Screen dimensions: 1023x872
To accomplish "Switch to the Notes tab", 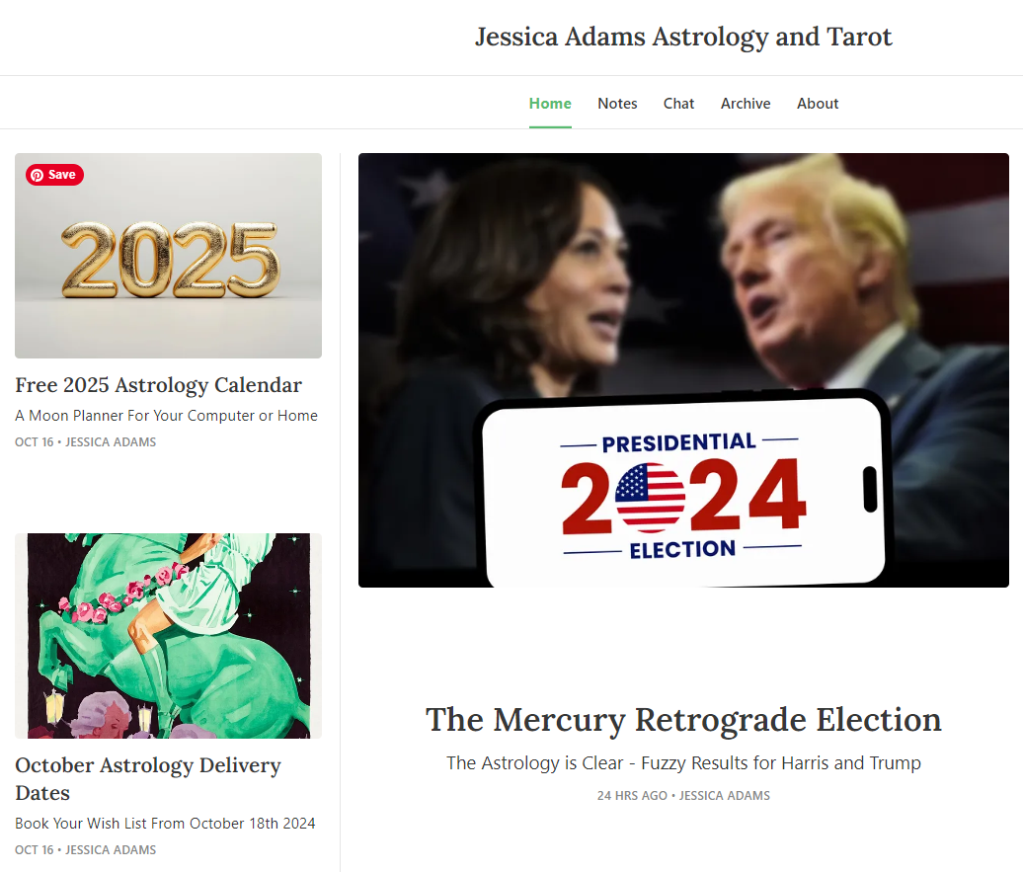I will coord(617,103).
